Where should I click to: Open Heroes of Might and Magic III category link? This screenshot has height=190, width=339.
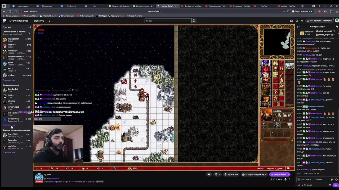pos(69,182)
